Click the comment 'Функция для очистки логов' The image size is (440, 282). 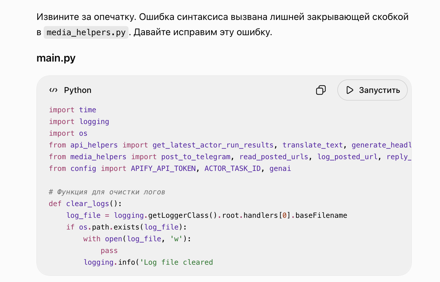pos(107,192)
